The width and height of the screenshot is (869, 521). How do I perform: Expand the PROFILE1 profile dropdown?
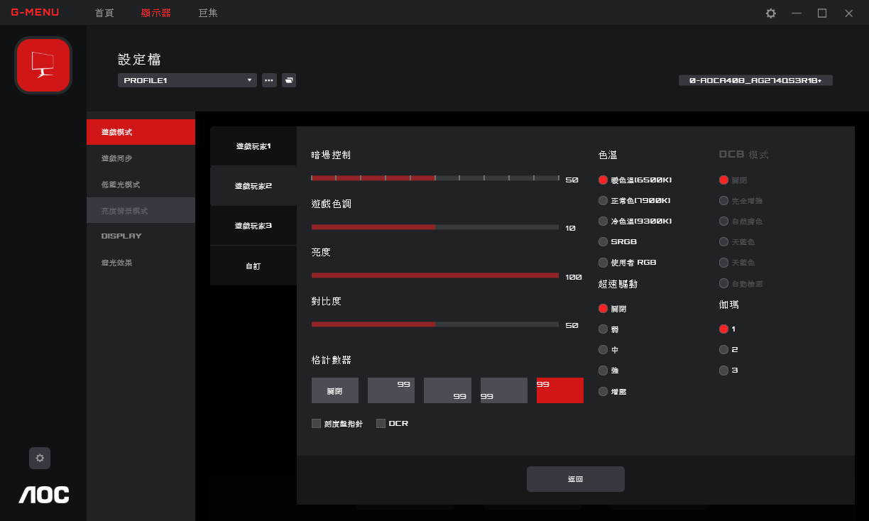pyautogui.click(x=187, y=80)
